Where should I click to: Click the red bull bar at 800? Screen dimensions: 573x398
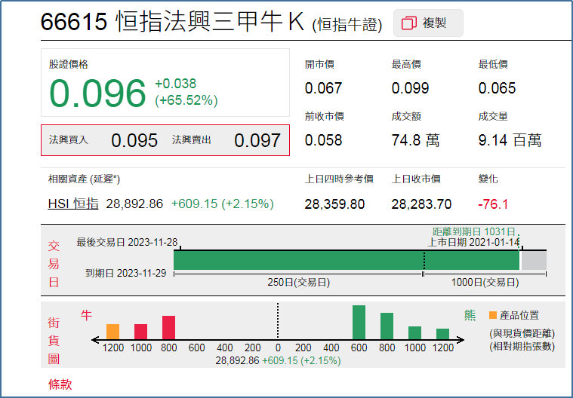(168, 328)
